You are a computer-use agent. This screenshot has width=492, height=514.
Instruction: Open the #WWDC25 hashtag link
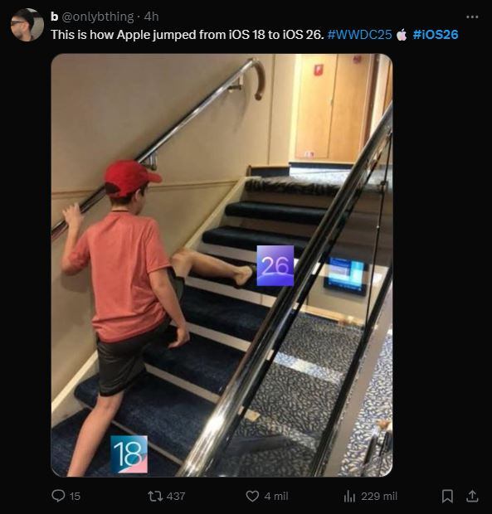(x=359, y=35)
